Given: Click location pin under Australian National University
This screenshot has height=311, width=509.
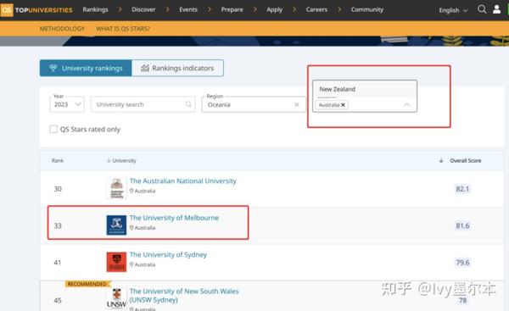Looking at the screenshot, I should click(131, 191).
